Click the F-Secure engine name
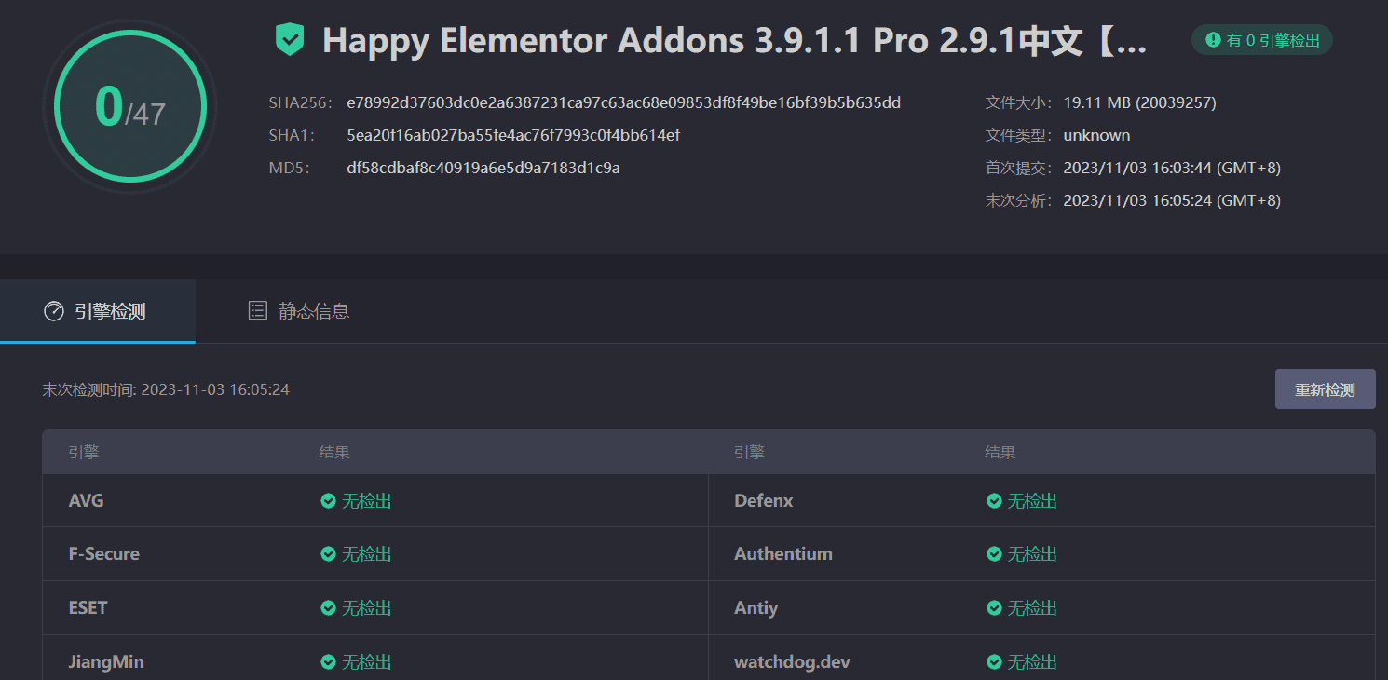Viewport: 1388px width, 680px height. point(104,554)
